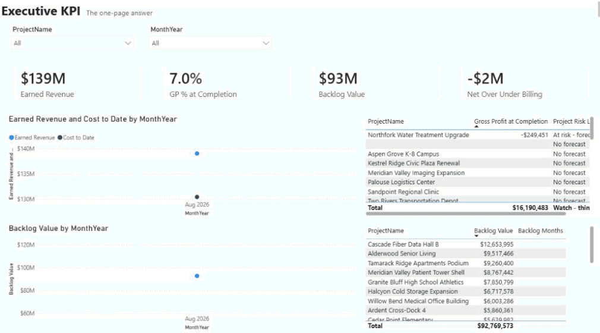Select Ardent Cross-Dock 4 row
The height and width of the screenshot is (333, 600).
click(466, 310)
